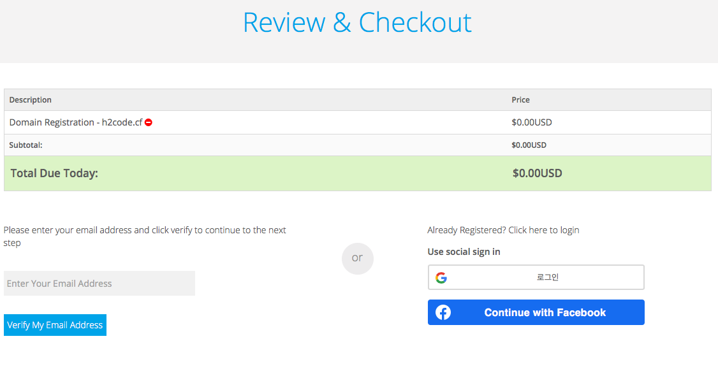Click the 'Use social sign in' label

[464, 252]
